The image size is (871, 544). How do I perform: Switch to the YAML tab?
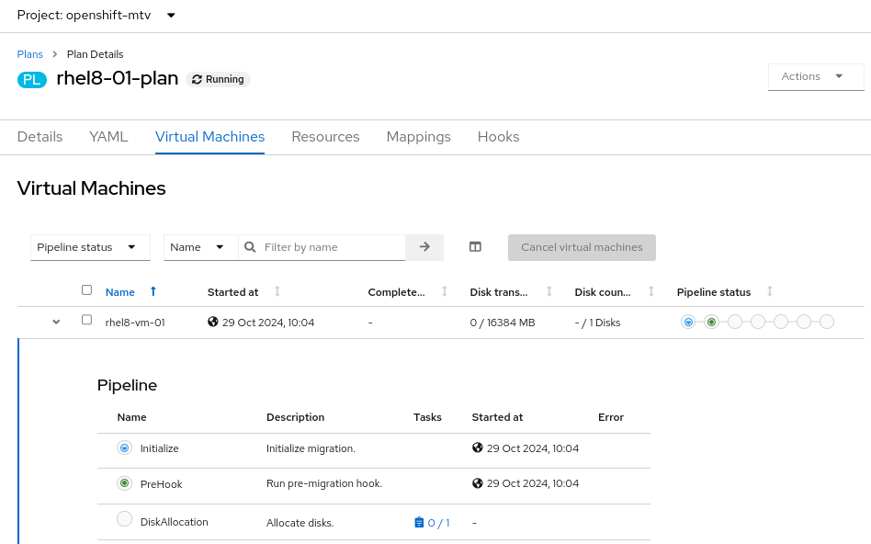pos(108,137)
